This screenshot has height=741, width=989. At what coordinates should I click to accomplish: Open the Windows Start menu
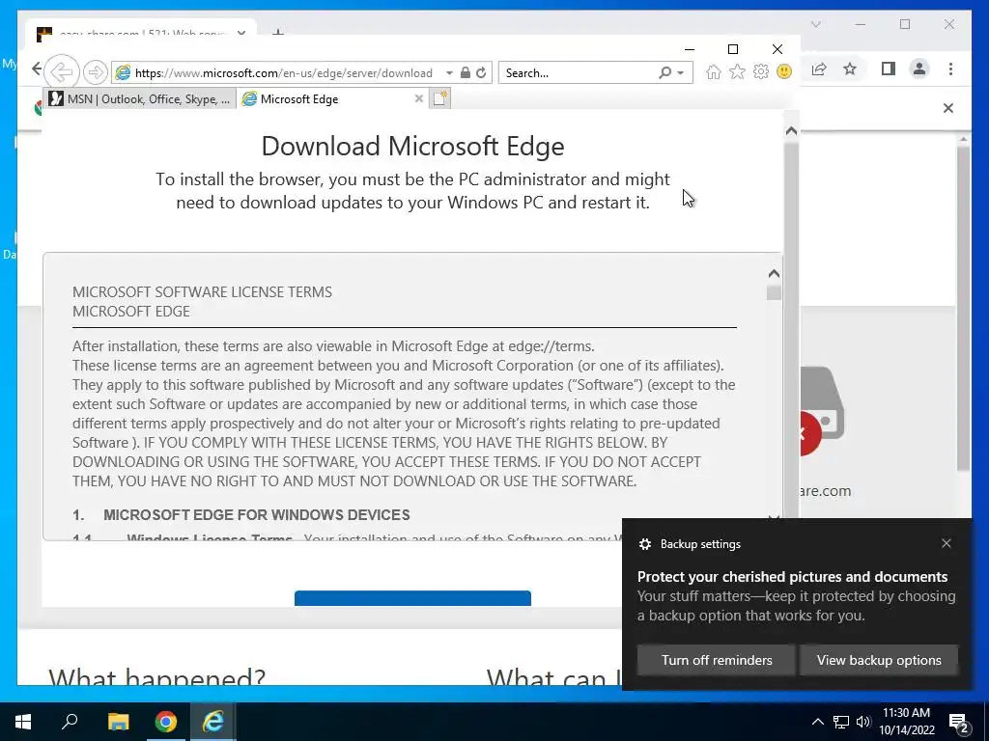click(23, 722)
